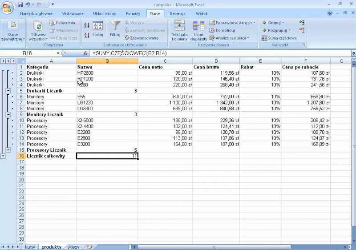Click the Usuń duplikaty icon
Viewport: 356px width, 250px height.
tap(198, 30)
